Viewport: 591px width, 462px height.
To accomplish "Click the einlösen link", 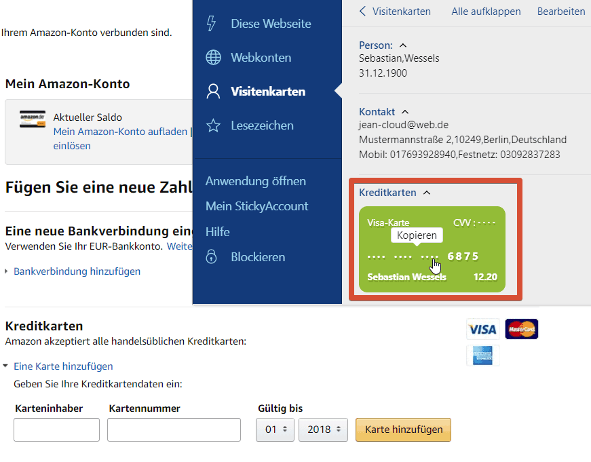I will coord(72,146).
